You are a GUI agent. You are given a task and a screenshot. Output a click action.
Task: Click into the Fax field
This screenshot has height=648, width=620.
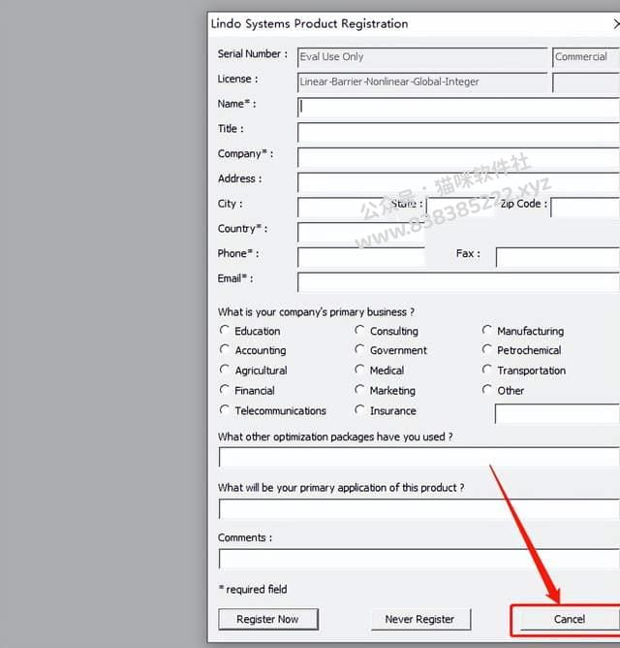[558, 257]
